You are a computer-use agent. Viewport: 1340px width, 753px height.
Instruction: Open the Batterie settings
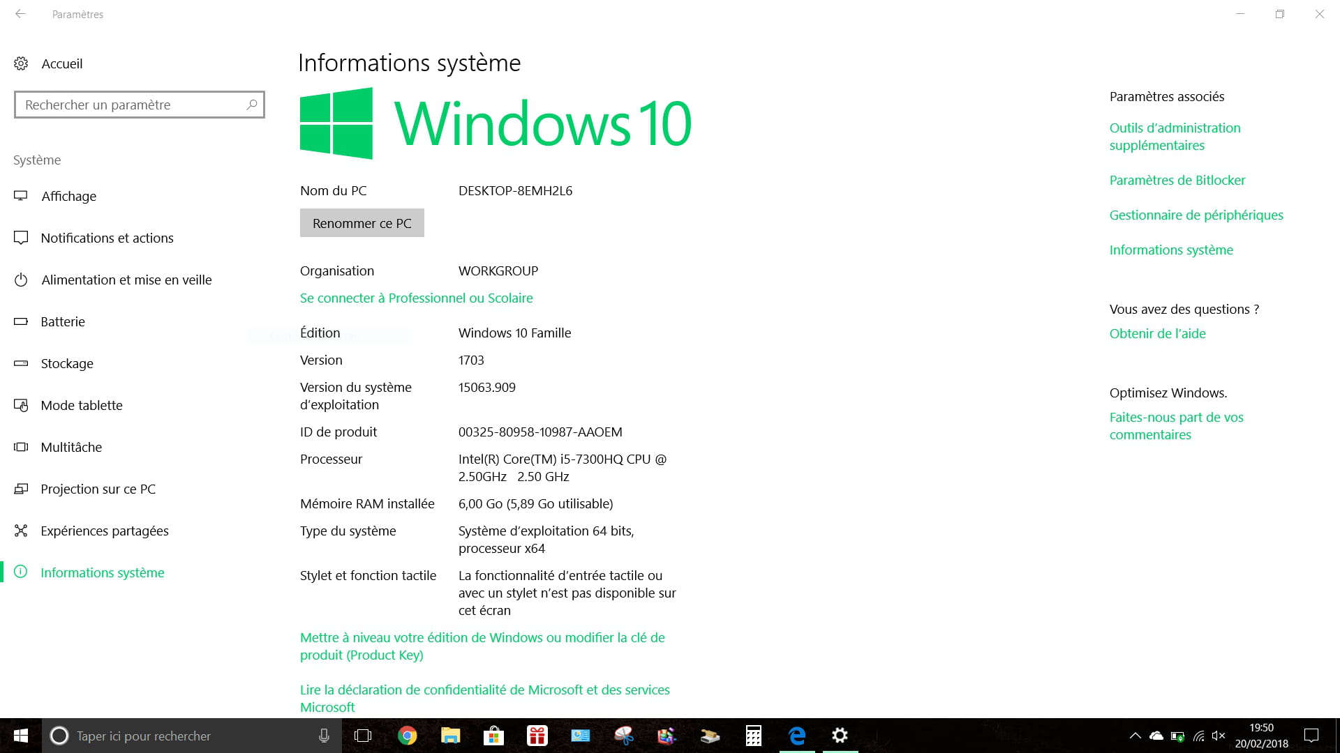click(63, 321)
